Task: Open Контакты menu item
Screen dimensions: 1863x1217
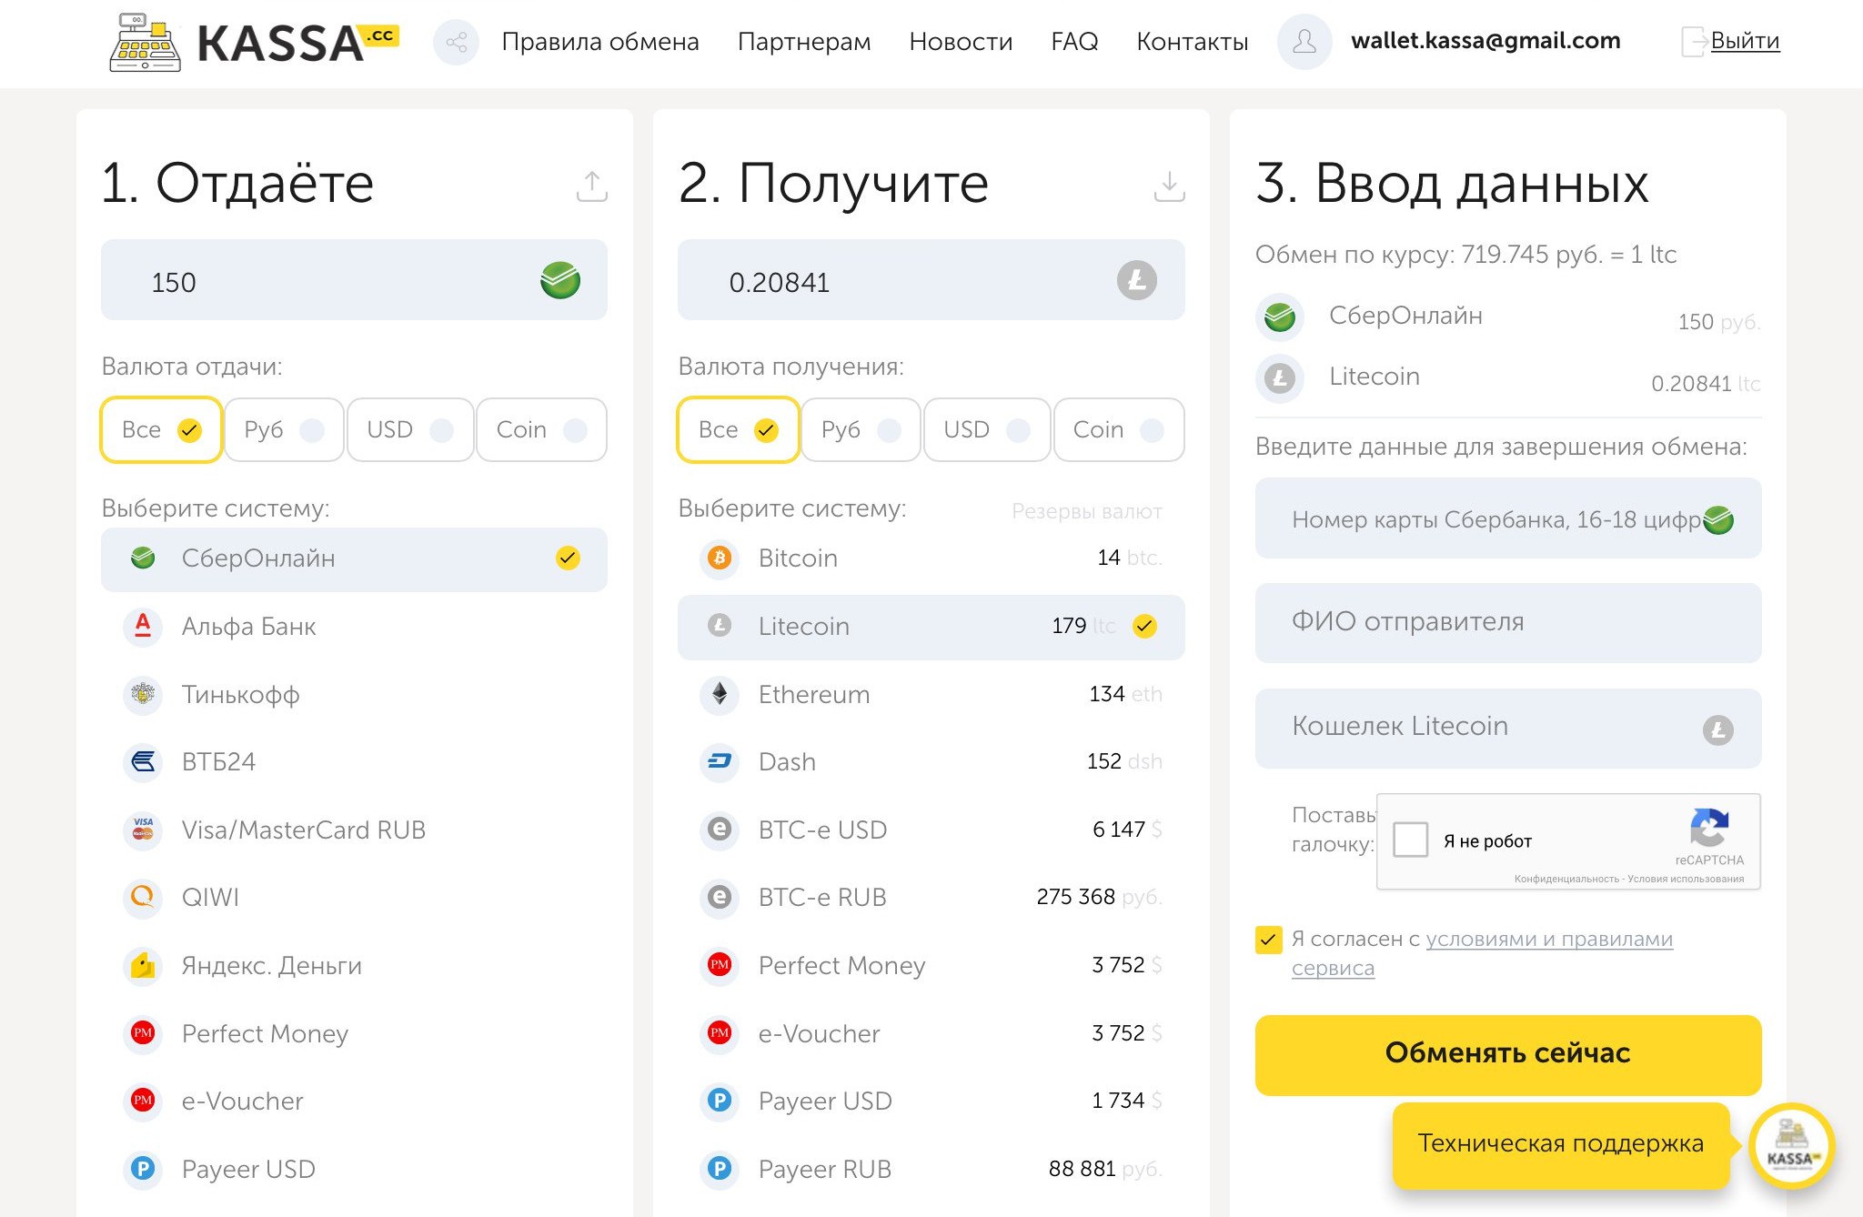Action: click(1193, 42)
